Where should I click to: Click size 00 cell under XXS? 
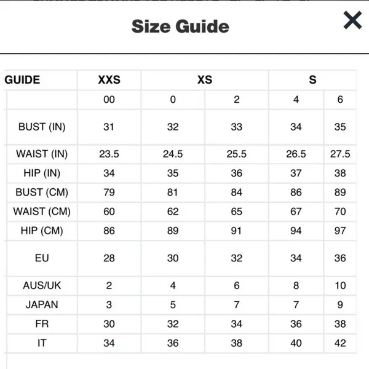tap(109, 100)
